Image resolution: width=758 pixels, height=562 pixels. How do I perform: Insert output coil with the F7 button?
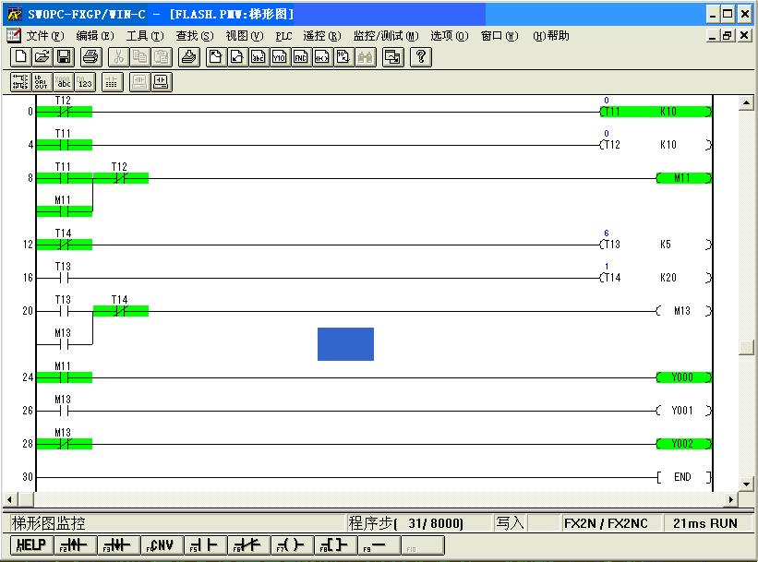tap(292, 545)
